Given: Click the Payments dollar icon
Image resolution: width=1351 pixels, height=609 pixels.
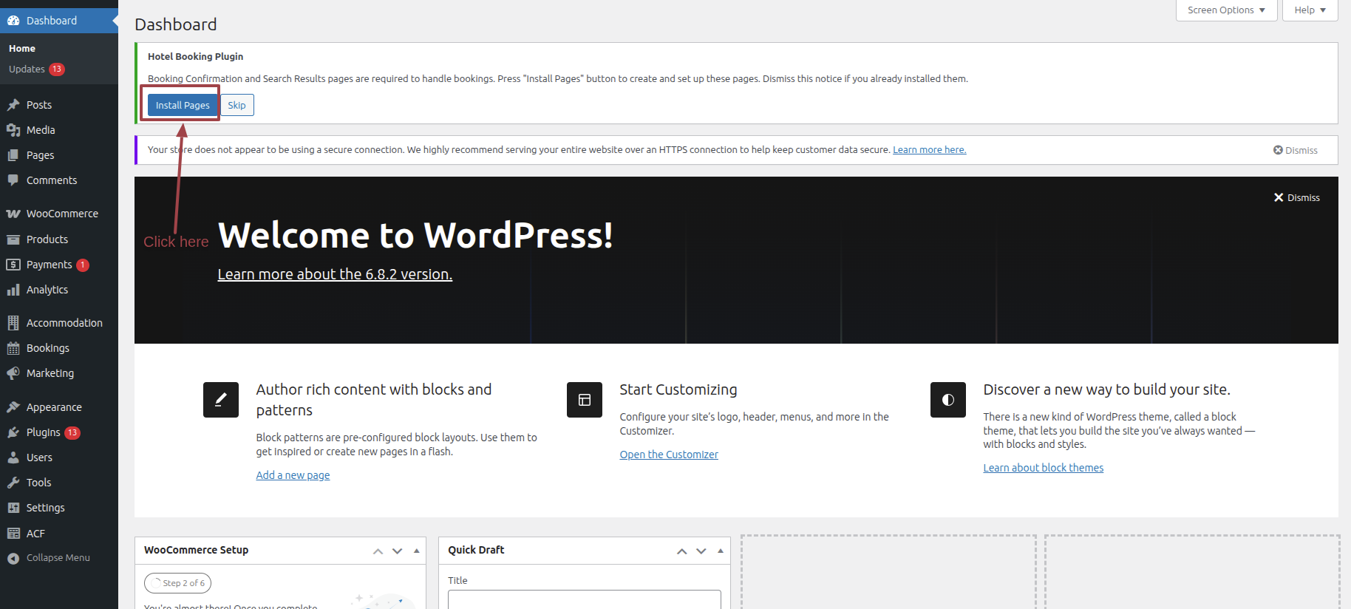Looking at the screenshot, I should [x=13, y=265].
